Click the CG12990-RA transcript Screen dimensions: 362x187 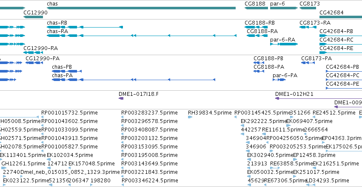tap(33, 53)
